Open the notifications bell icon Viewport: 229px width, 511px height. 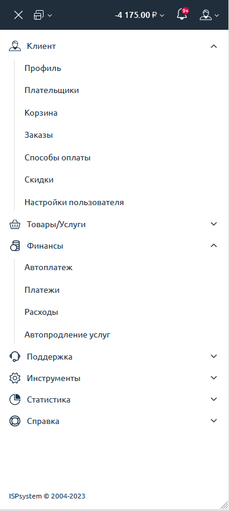(182, 14)
